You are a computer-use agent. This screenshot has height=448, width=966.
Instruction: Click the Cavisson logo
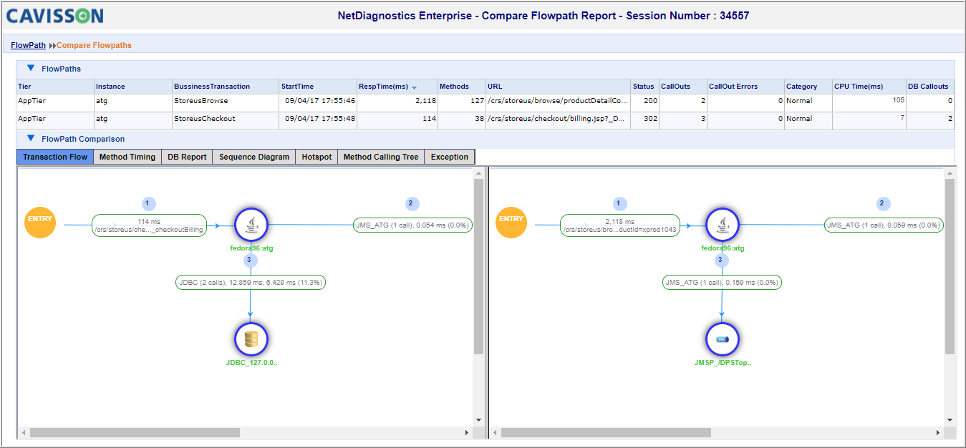(x=54, y=16)
